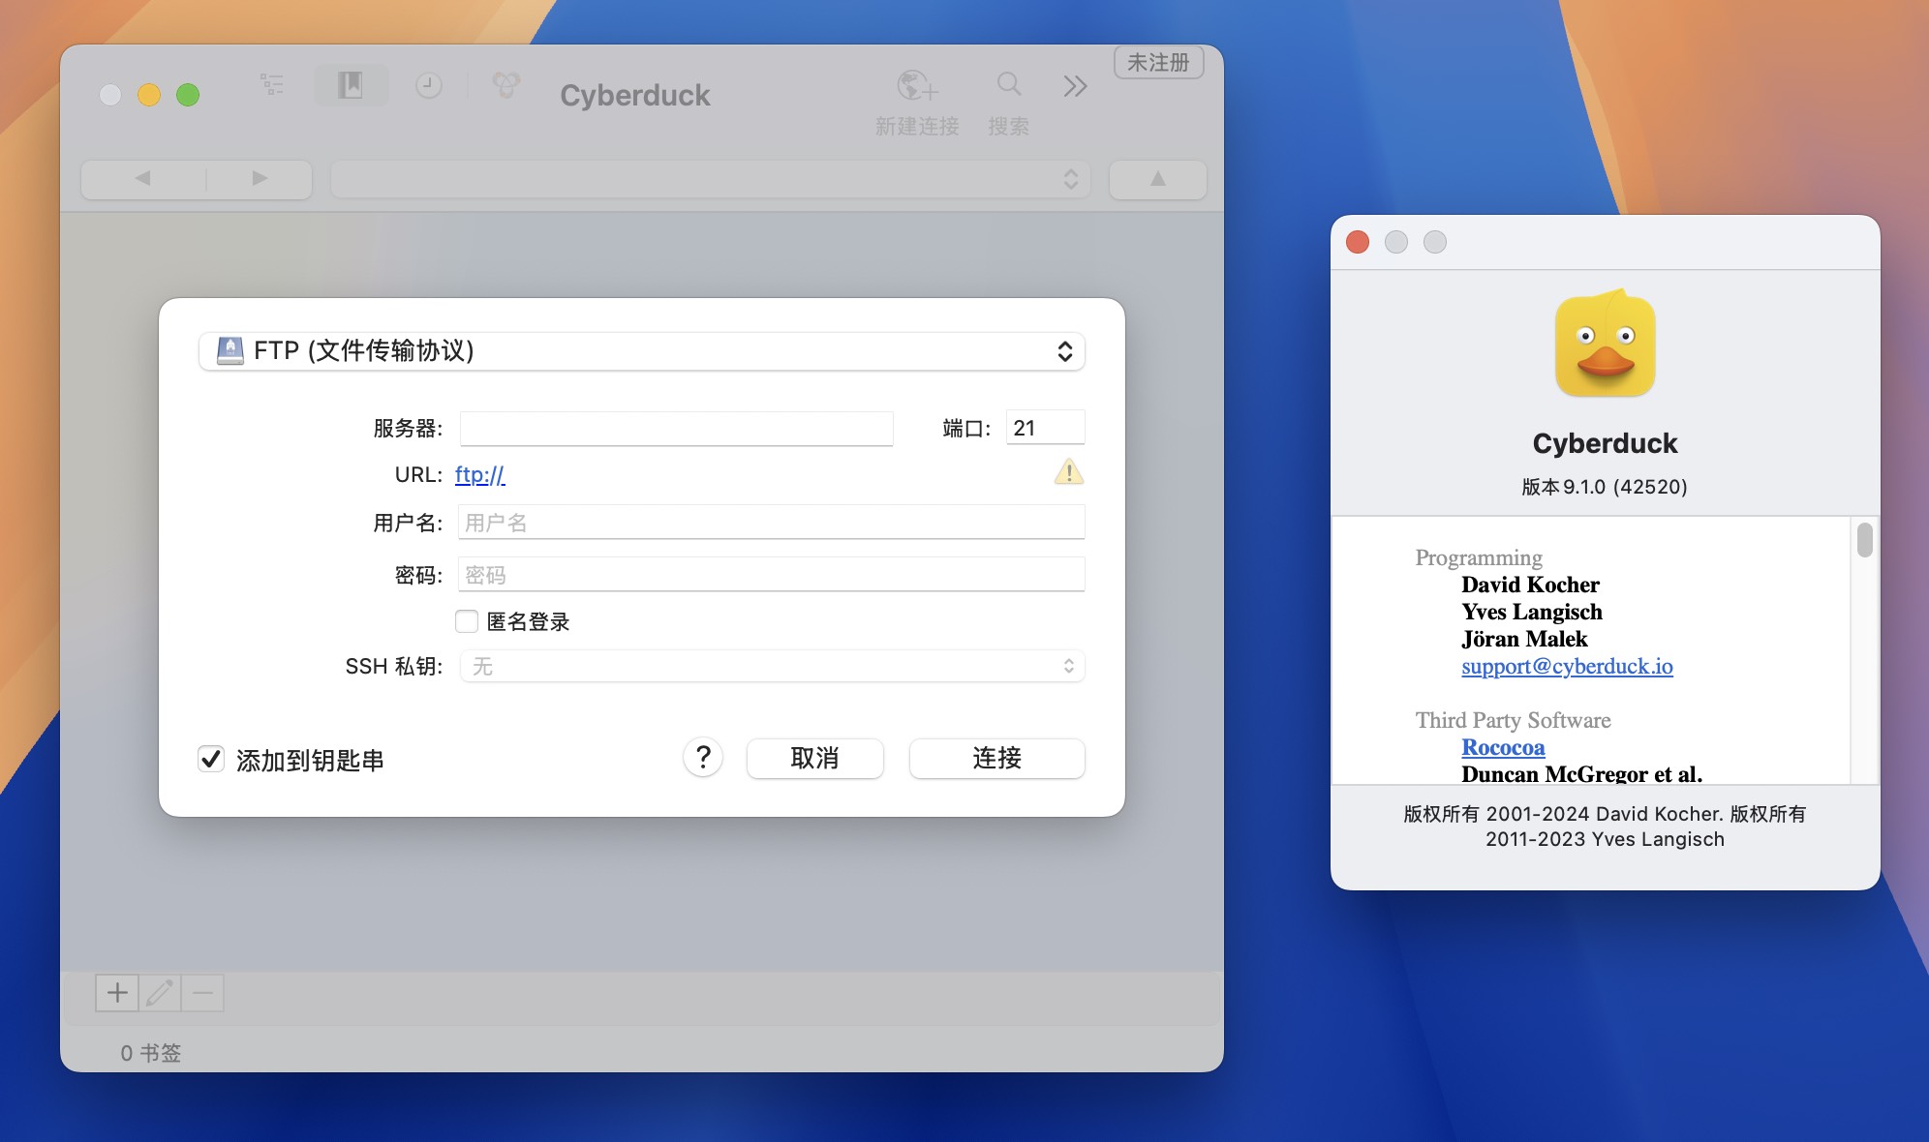Viewport: 1929px width, 1142px height.
Task: Select the Bookmarks view icon in toolbar
Action: pyautogui.click(x=351, y=85)
